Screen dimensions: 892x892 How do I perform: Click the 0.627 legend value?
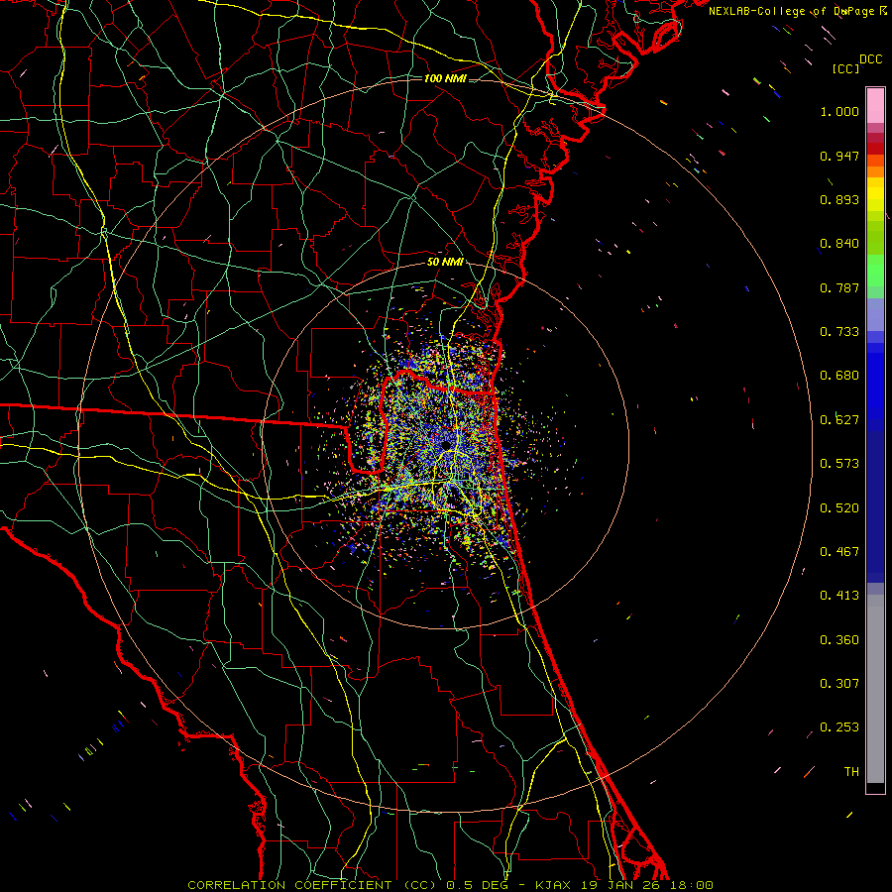pos(839,420)
